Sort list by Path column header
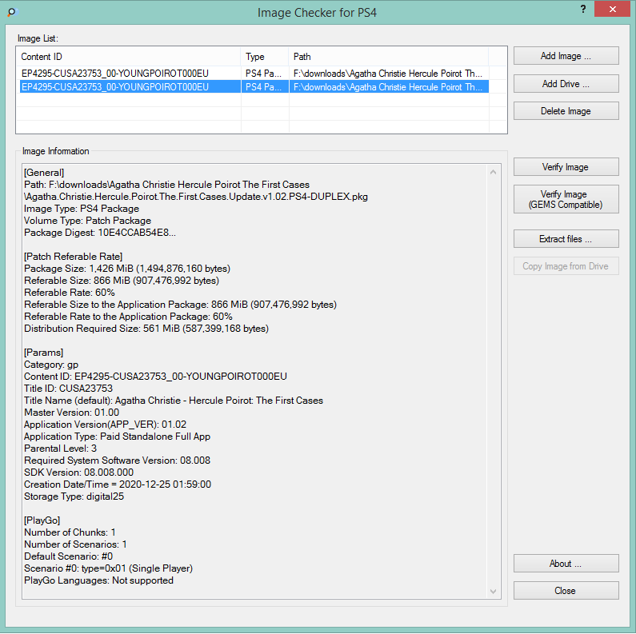Screen dimensions: 636x634 [389, 57]
